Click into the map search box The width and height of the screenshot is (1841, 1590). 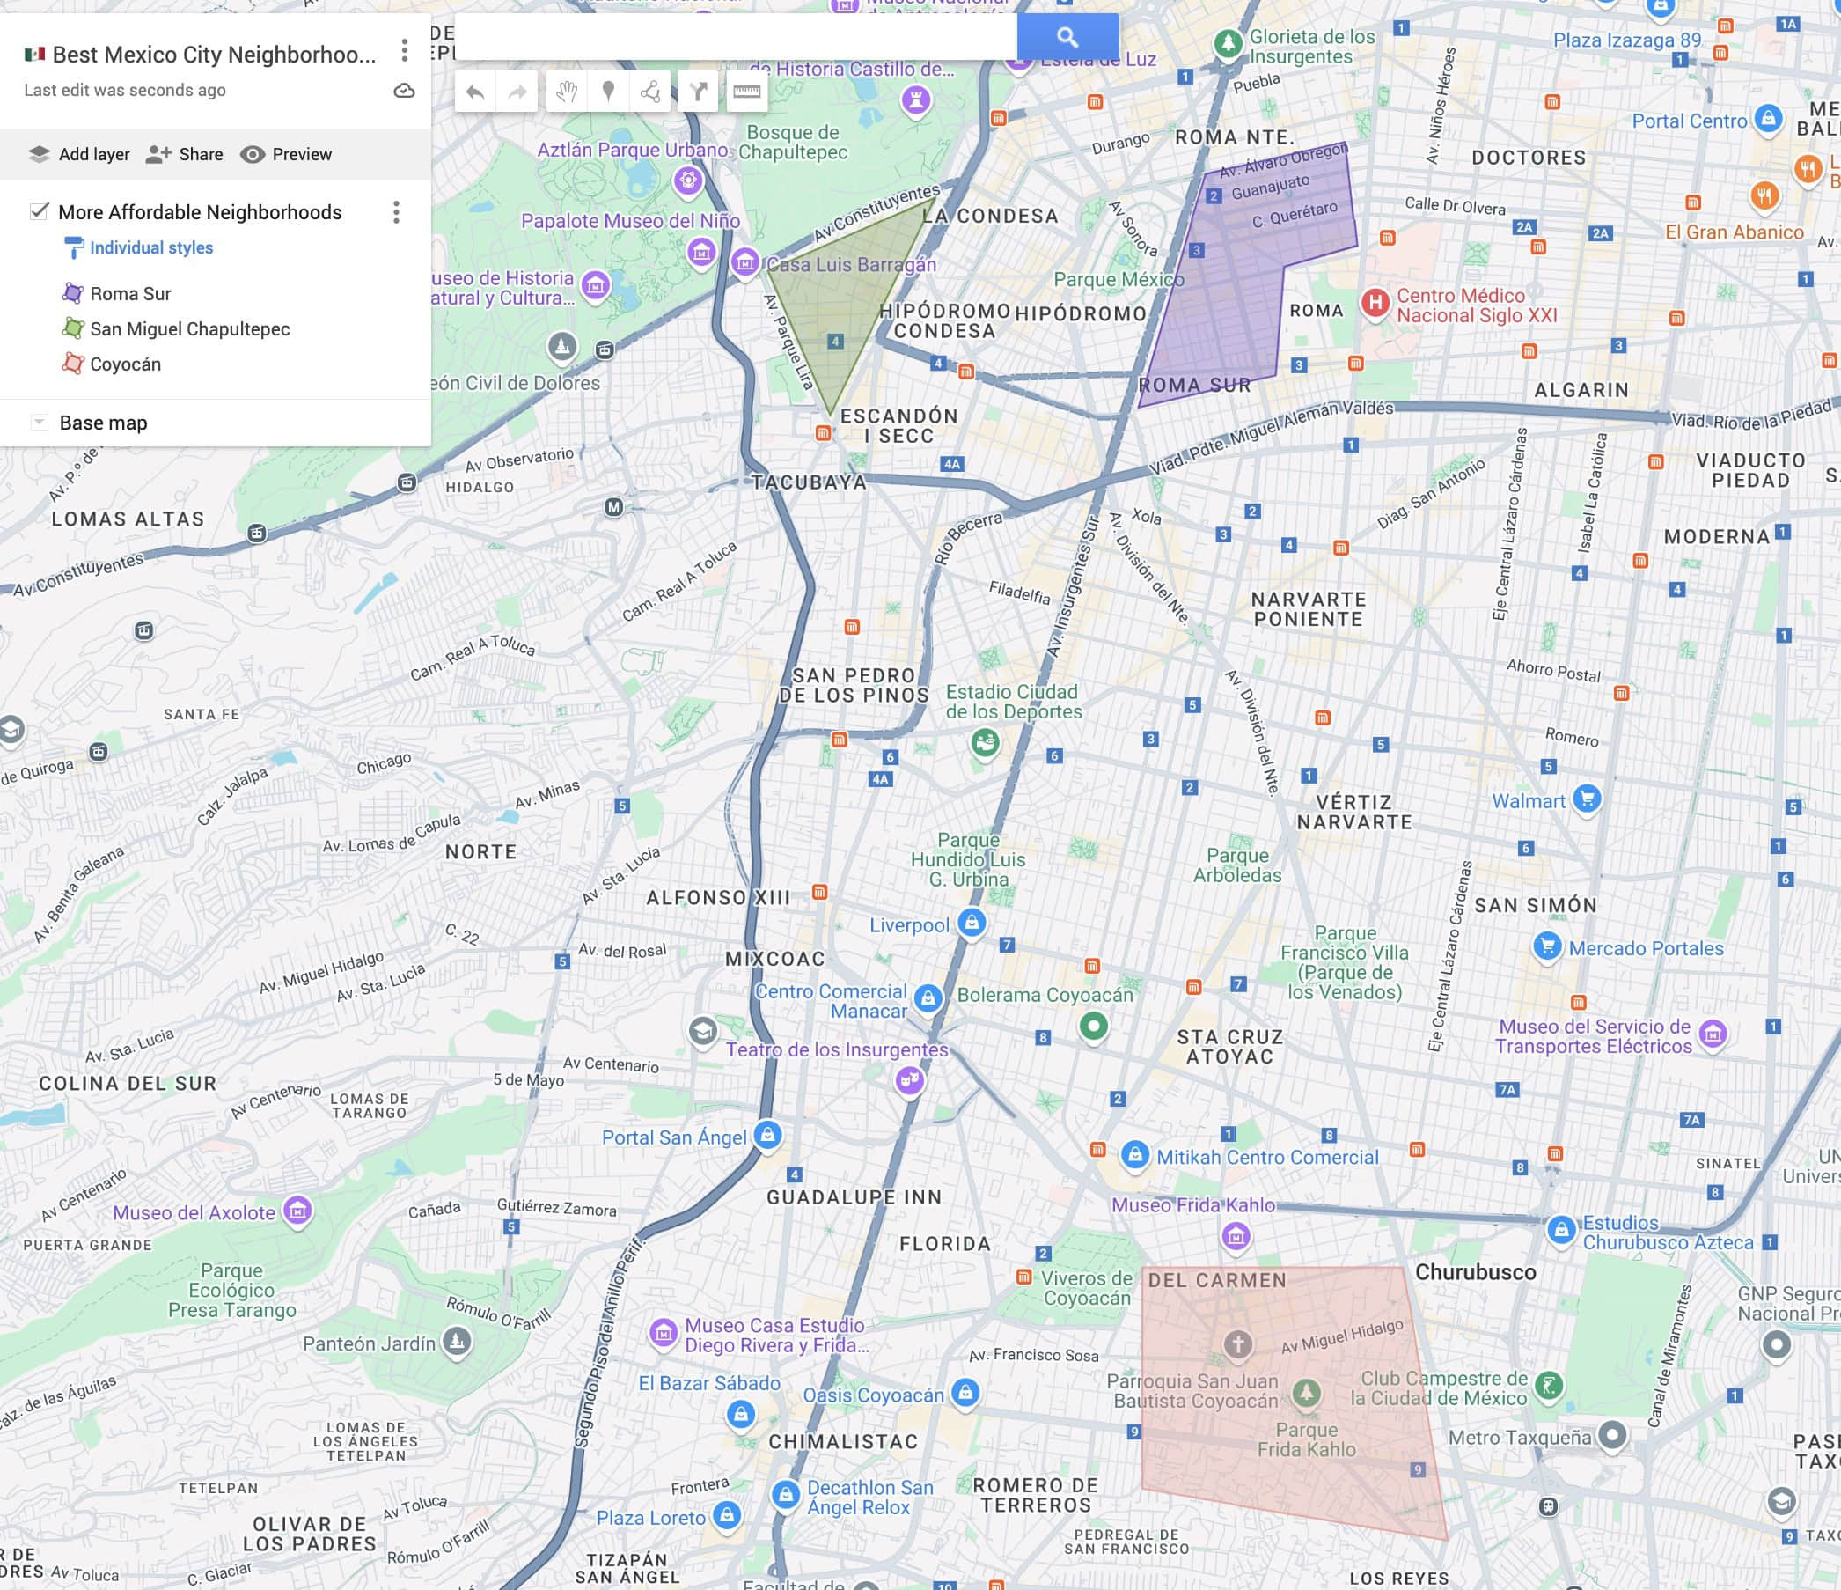[x=736, y=36]
